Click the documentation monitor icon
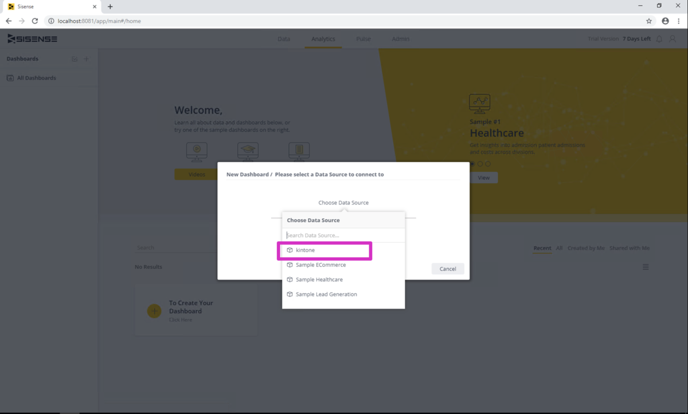 point(299,152)
